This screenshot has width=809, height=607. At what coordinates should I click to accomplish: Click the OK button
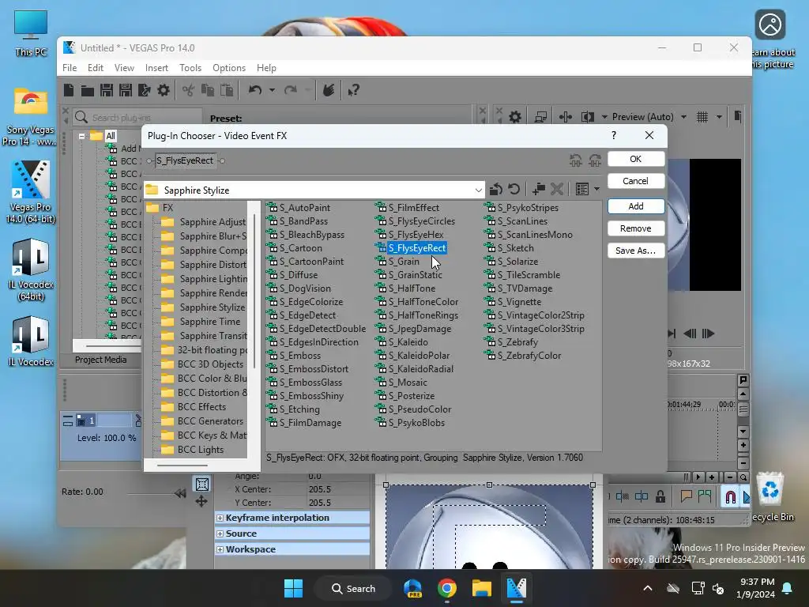coord(636,159)
